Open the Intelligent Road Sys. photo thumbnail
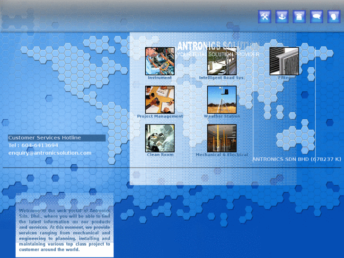Screen dimensions: 344x258 (x=222, y=61)
